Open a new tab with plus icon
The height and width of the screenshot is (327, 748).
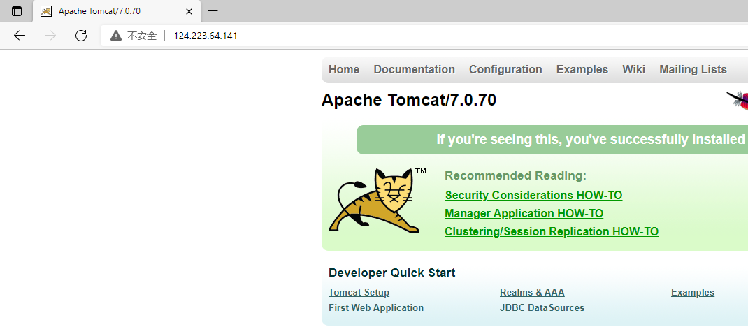213,11
